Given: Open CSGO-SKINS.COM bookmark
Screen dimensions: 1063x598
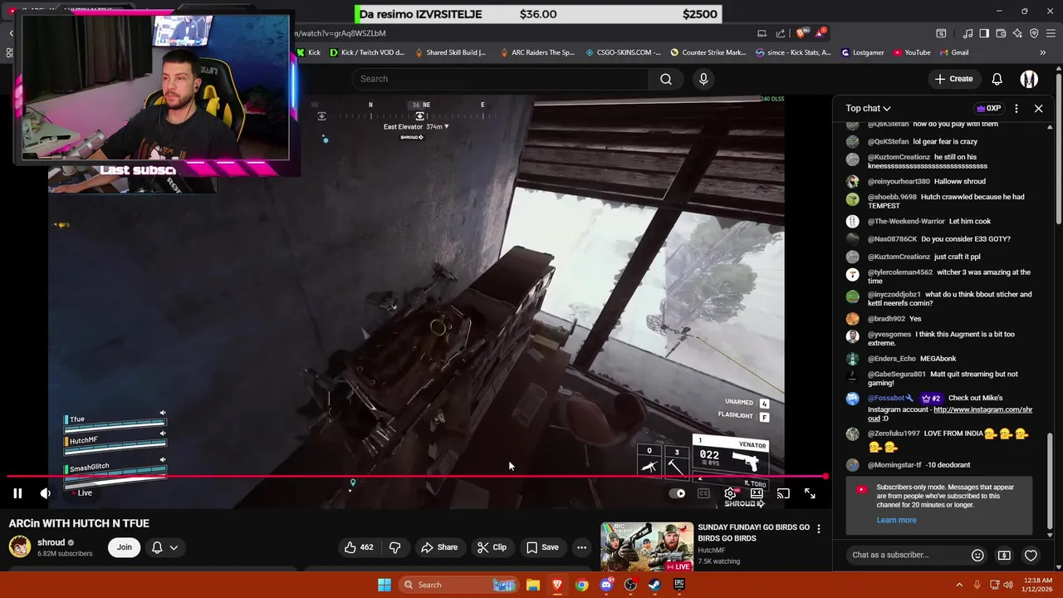Looking at the screenshot, I should pyautogui.click(x=623, y=52).
